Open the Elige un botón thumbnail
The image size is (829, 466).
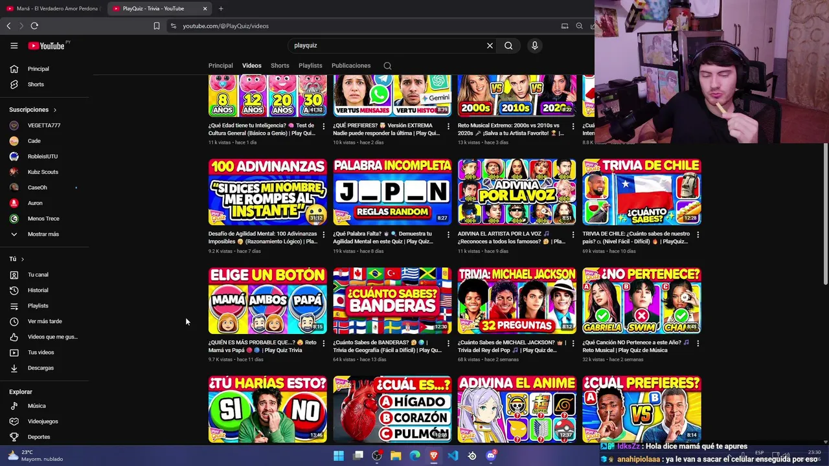point(267,300)
